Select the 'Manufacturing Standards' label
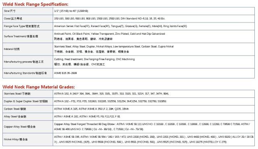Screen dimensions: 258x149 25,73
